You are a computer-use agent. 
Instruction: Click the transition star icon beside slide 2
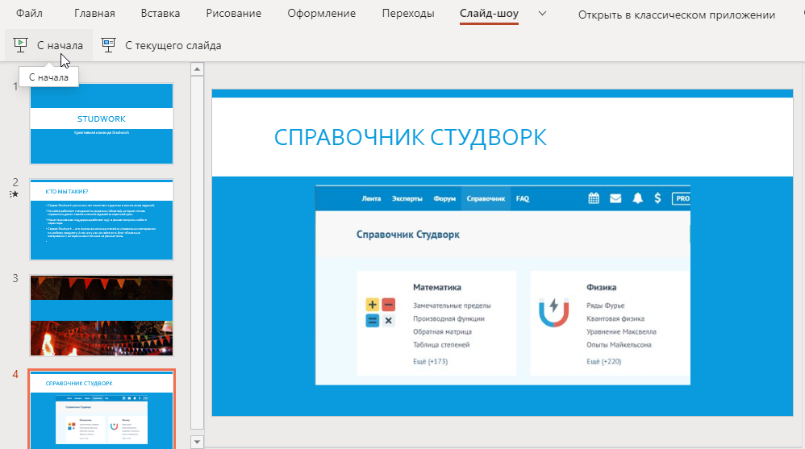(14, 195)
